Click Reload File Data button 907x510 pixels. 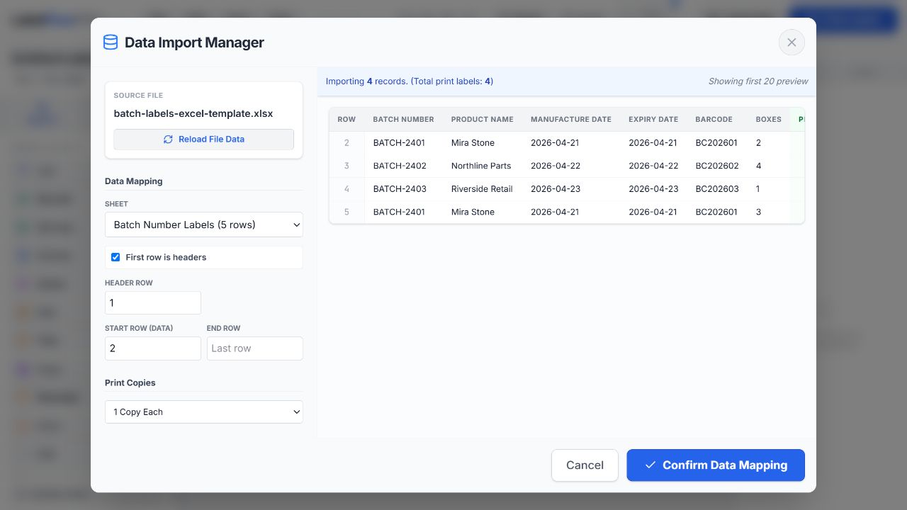tap(204, 140)
